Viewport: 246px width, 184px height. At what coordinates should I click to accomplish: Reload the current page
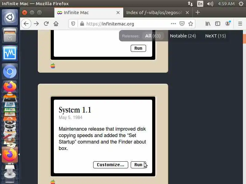coord(46,24)
